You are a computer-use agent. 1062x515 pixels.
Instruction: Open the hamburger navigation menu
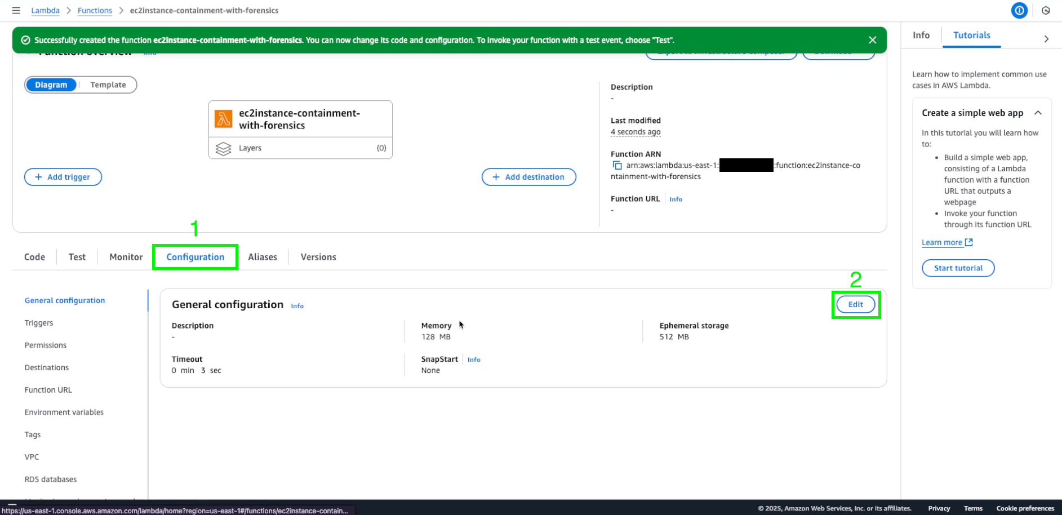pyautogui.click(x=16, y=10)
